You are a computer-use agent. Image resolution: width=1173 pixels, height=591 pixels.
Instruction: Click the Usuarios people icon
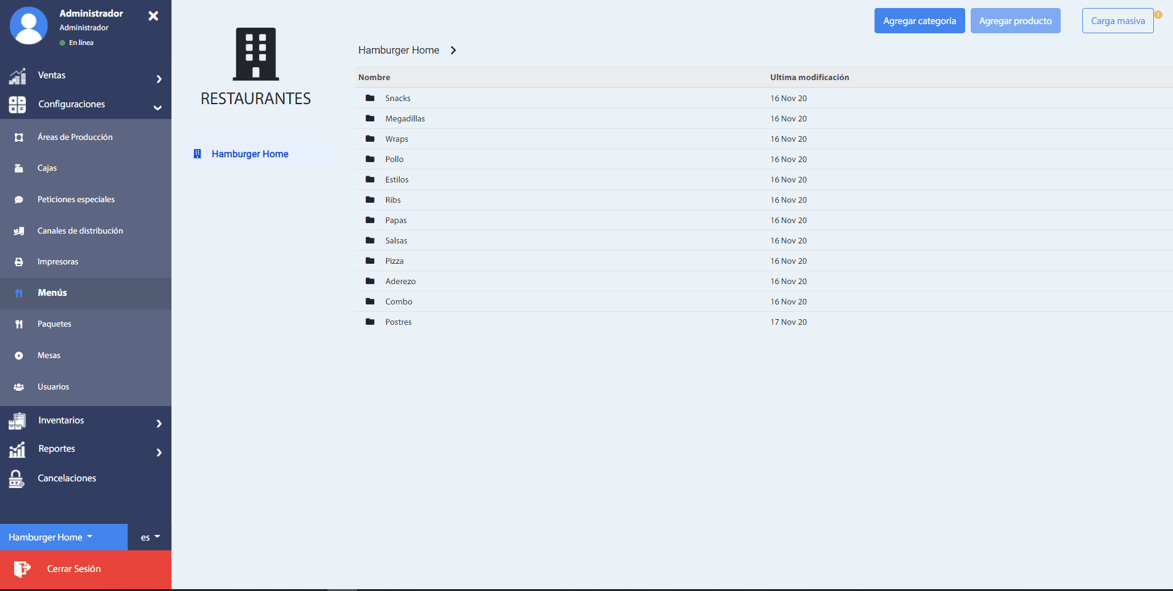point(19,387)
